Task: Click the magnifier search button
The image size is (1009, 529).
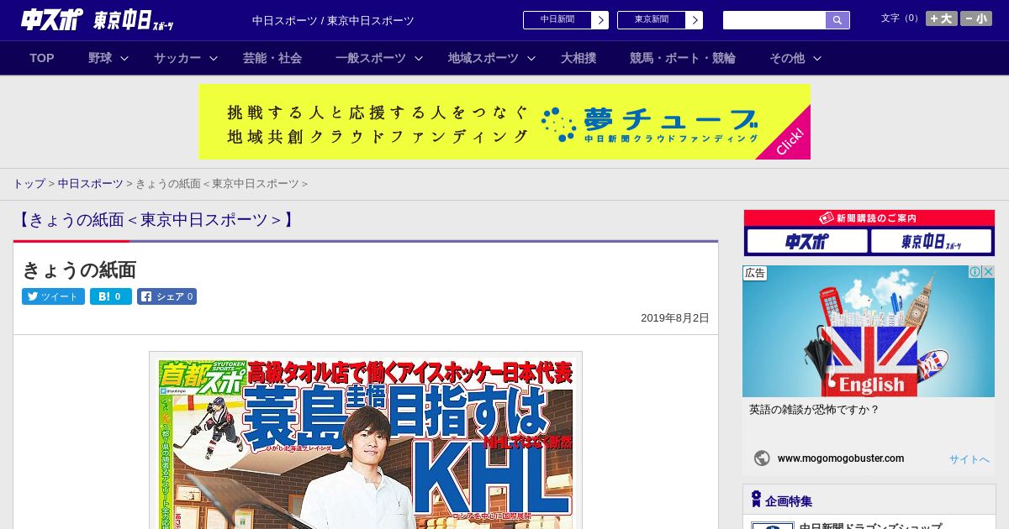Action: 837,20
